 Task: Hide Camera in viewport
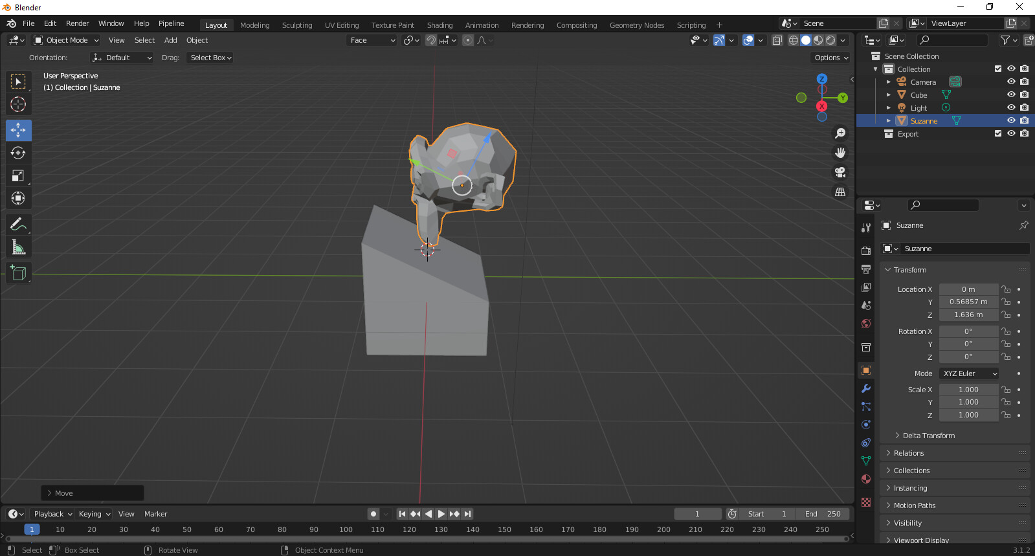click(x=1011, y=82)
